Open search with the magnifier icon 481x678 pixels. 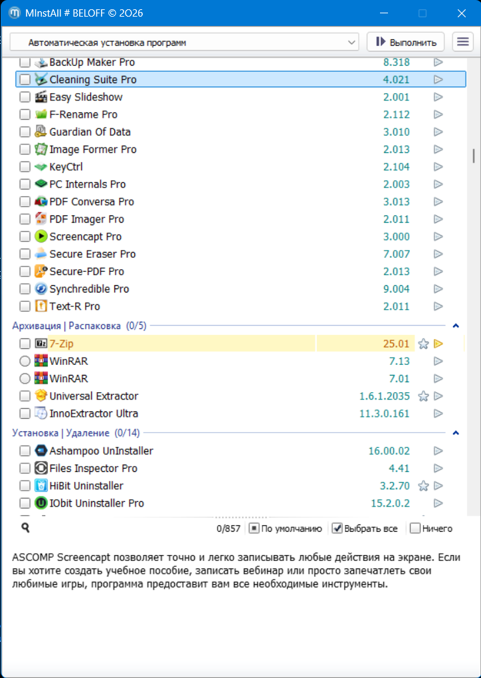pyautogui.click(x=25, y=528)
